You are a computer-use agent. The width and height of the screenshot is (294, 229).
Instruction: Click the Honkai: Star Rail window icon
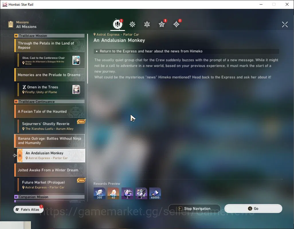tap(5, 4)
